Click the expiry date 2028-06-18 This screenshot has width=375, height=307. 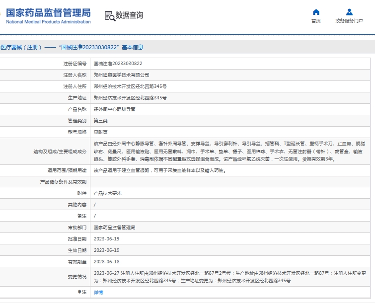[x=107, y=262]
